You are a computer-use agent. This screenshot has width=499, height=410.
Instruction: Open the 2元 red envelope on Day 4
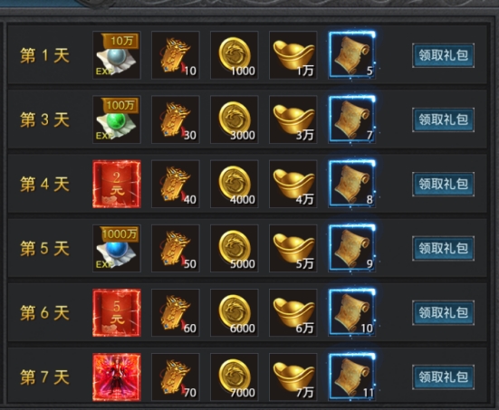coord(117,184)
